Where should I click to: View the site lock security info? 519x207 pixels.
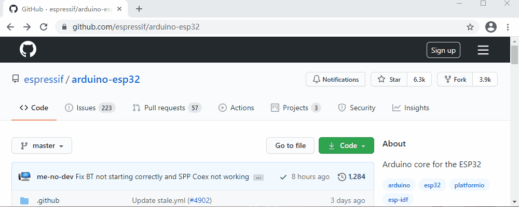(64, 27)
